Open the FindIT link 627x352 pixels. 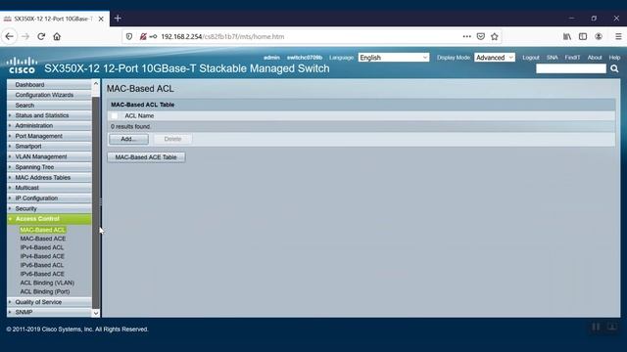click(x=572, y=58)
